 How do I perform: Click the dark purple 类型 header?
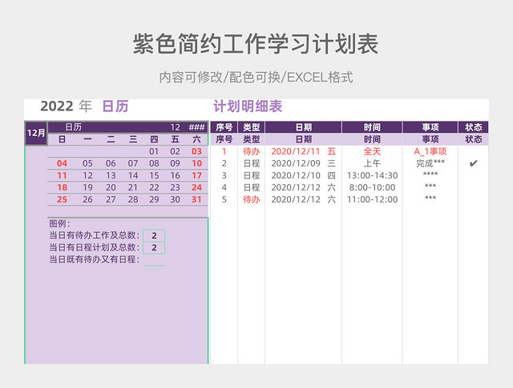251,127
